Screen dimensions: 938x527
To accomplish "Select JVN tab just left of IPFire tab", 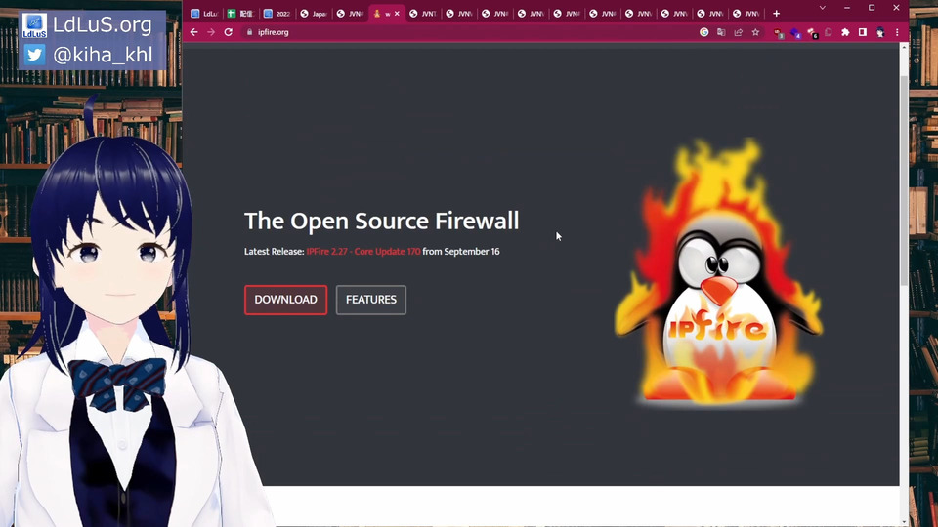I will [350, 13].
